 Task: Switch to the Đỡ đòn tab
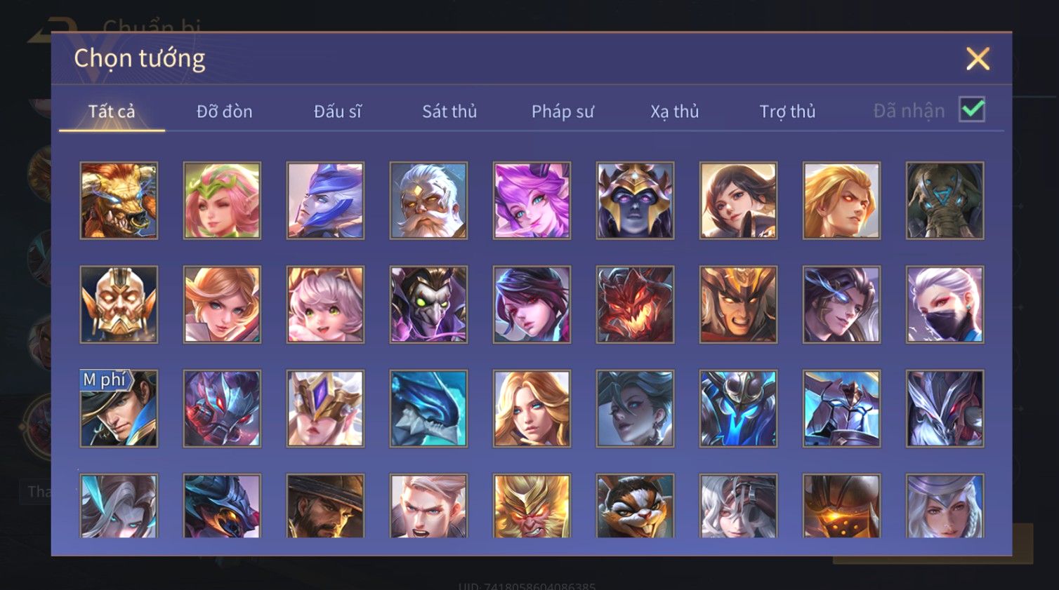coord(224,112)
